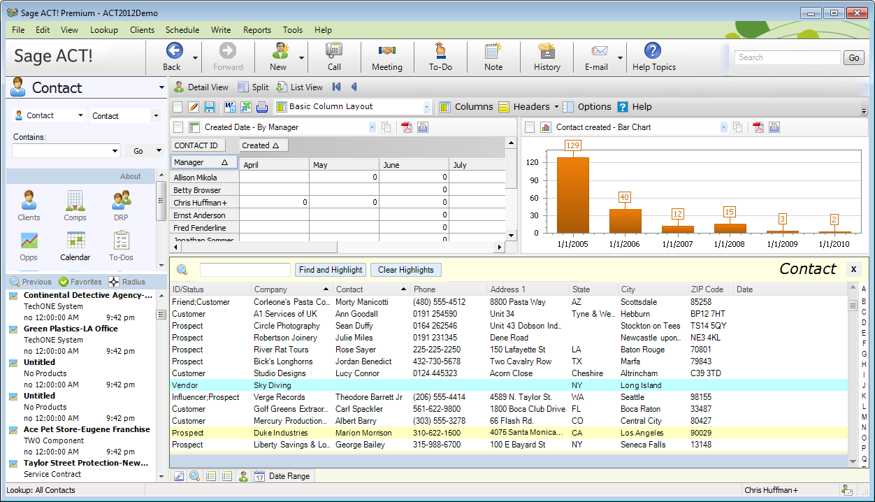Jump to the first record arrow

point(337,87)
